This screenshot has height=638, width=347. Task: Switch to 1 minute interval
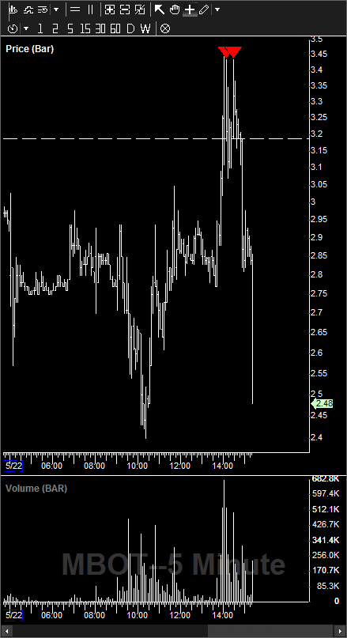pos(40,28)
